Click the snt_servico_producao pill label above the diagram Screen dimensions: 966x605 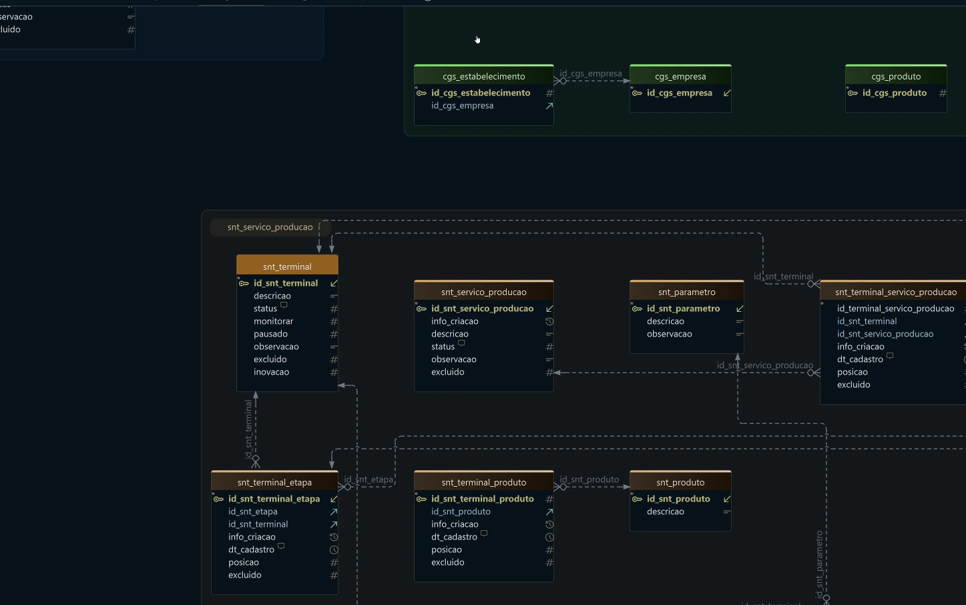[270, 227]
